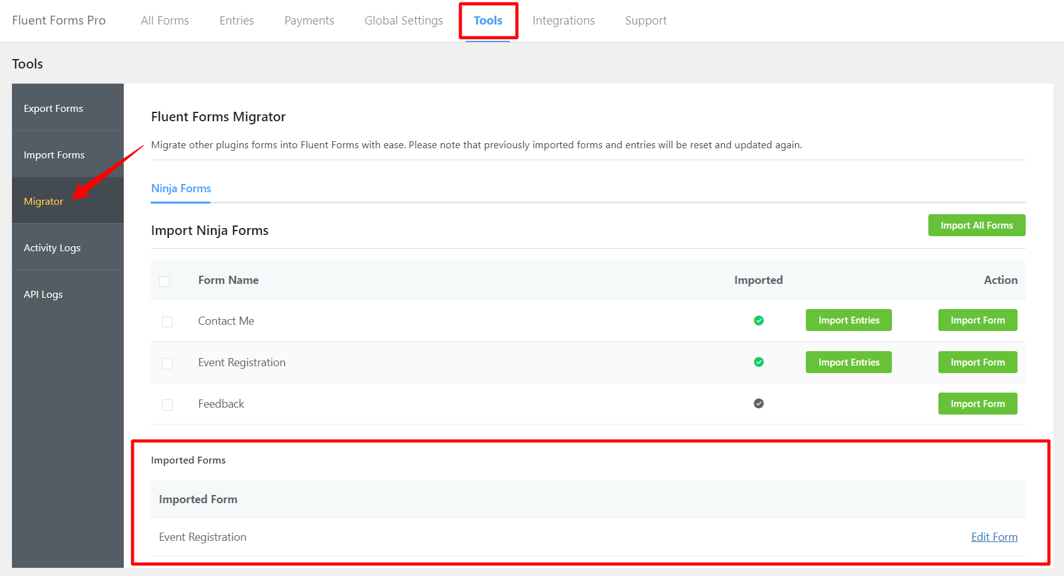Select the Tools top menu item
This screenshot has height=576, width=1064.
pyautogui.click(x=488, y=21)
